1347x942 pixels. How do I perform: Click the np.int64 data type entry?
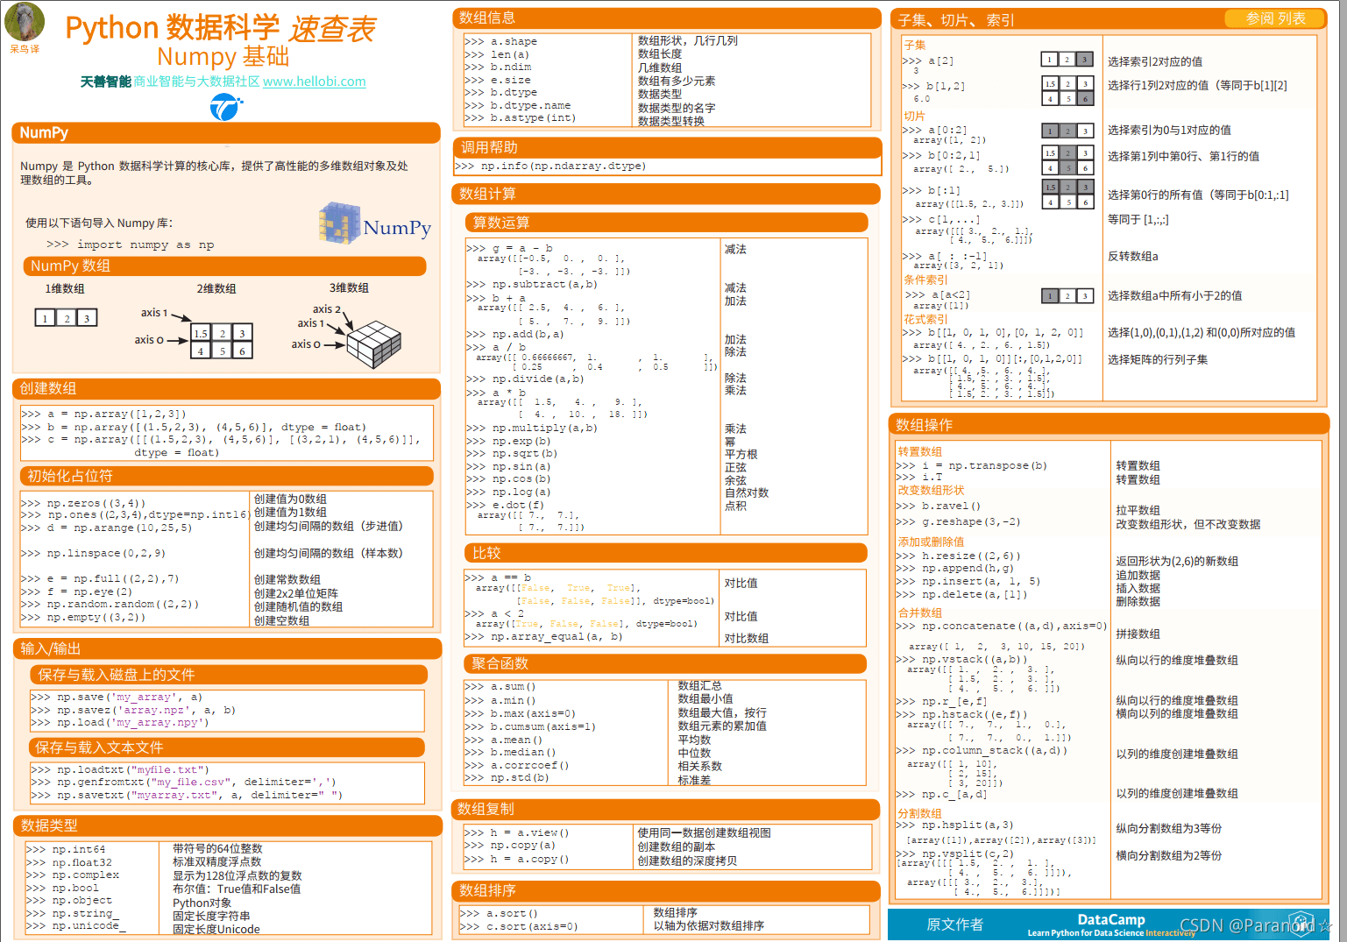(66, 849)
